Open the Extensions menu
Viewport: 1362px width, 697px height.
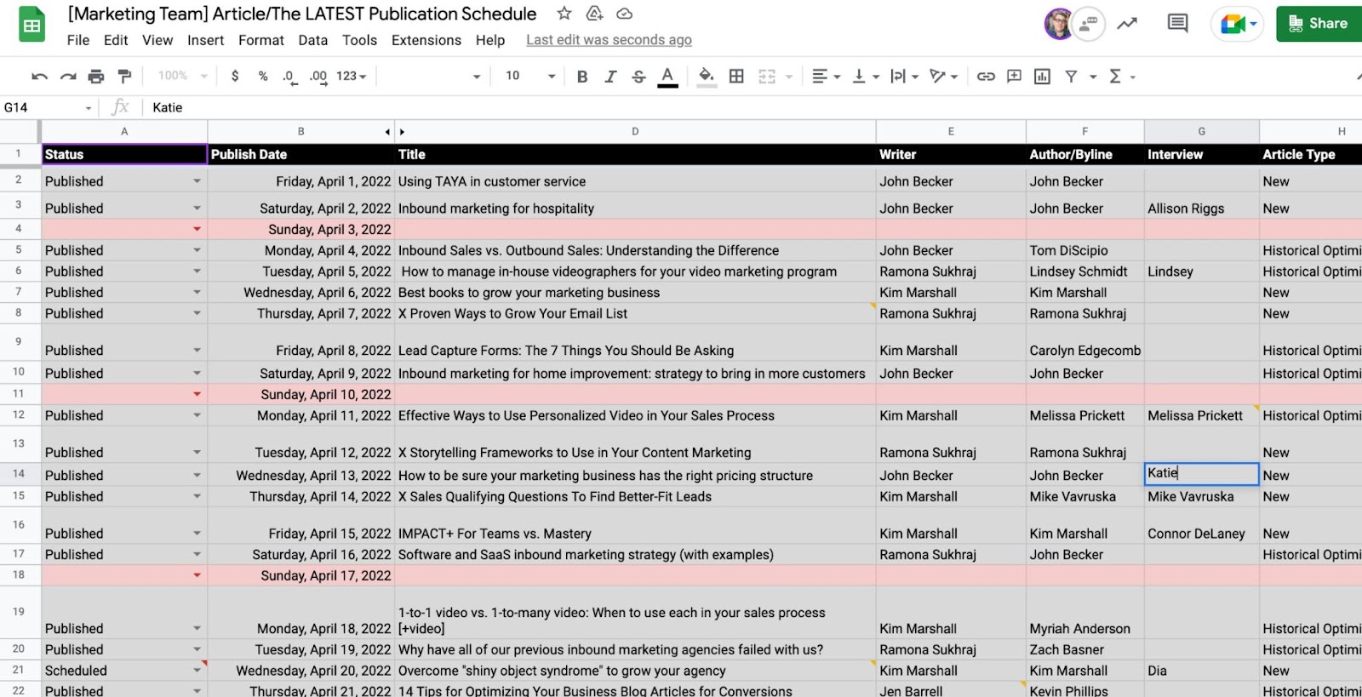[426, 40]
